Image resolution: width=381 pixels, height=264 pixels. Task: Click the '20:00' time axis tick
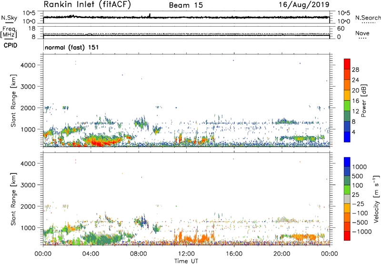point(282,254)
